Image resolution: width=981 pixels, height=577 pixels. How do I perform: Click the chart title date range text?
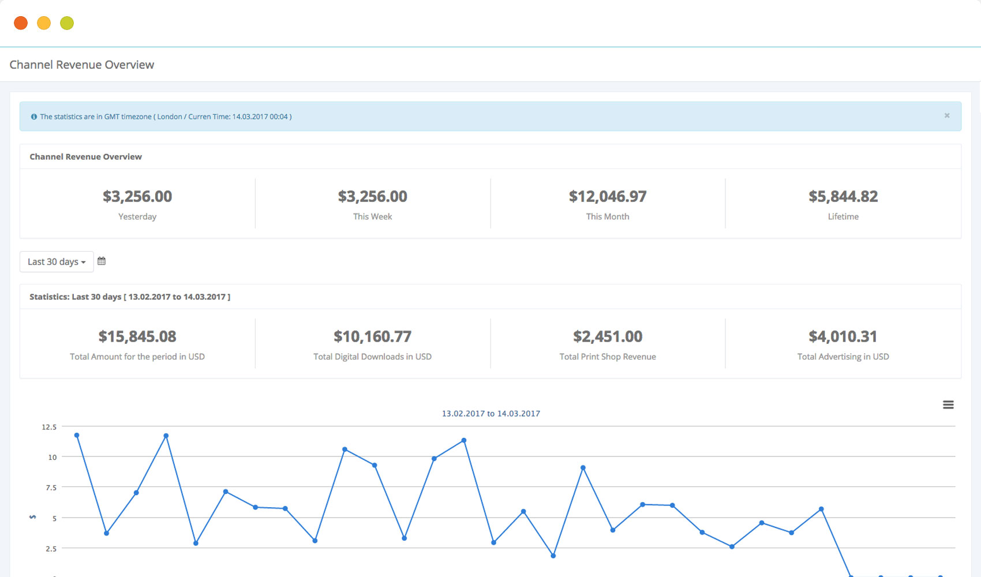(490, 414)
